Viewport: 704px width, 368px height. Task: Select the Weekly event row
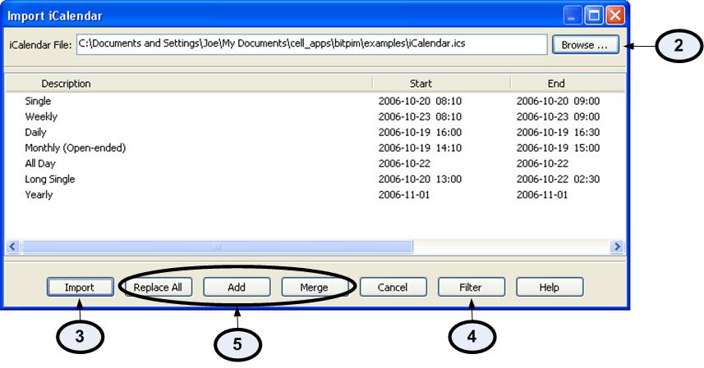coord(315,117)
